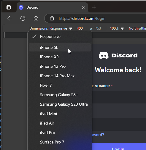Screen dimensions: 146x150
Task: Click the Discord favicon on the tab
Action: pos(21,7)
